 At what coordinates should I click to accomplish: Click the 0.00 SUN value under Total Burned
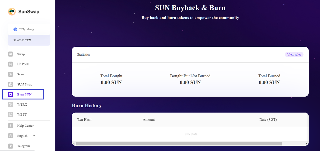(269, 82)
